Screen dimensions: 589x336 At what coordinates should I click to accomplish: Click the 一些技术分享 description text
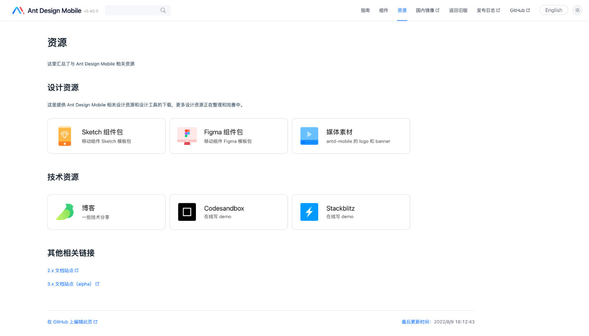[96, 217]
